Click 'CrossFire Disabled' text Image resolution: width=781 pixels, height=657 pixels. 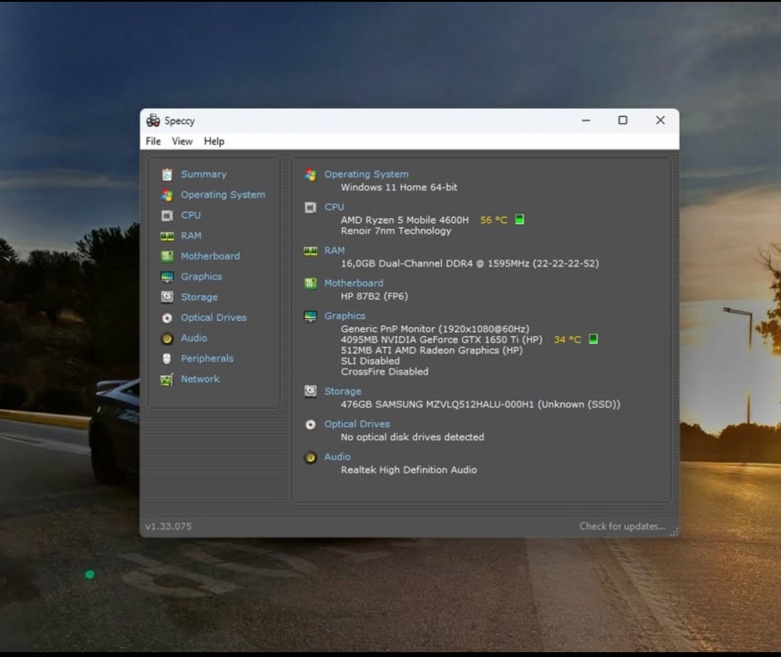point(385,372)
